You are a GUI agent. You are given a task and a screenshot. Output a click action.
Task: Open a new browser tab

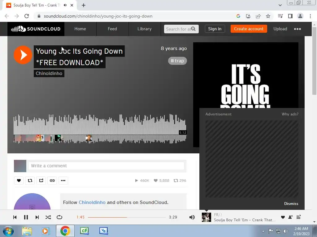[x=84, y=6]
